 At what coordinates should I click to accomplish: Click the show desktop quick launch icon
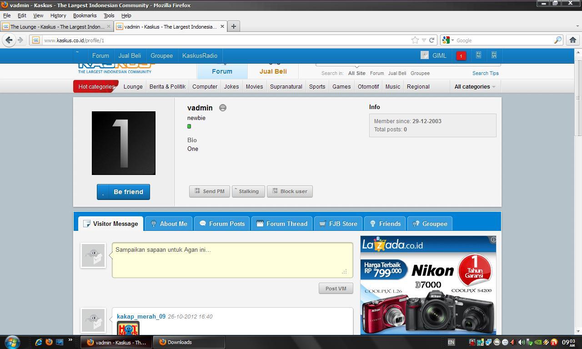(x=60, y=342)
